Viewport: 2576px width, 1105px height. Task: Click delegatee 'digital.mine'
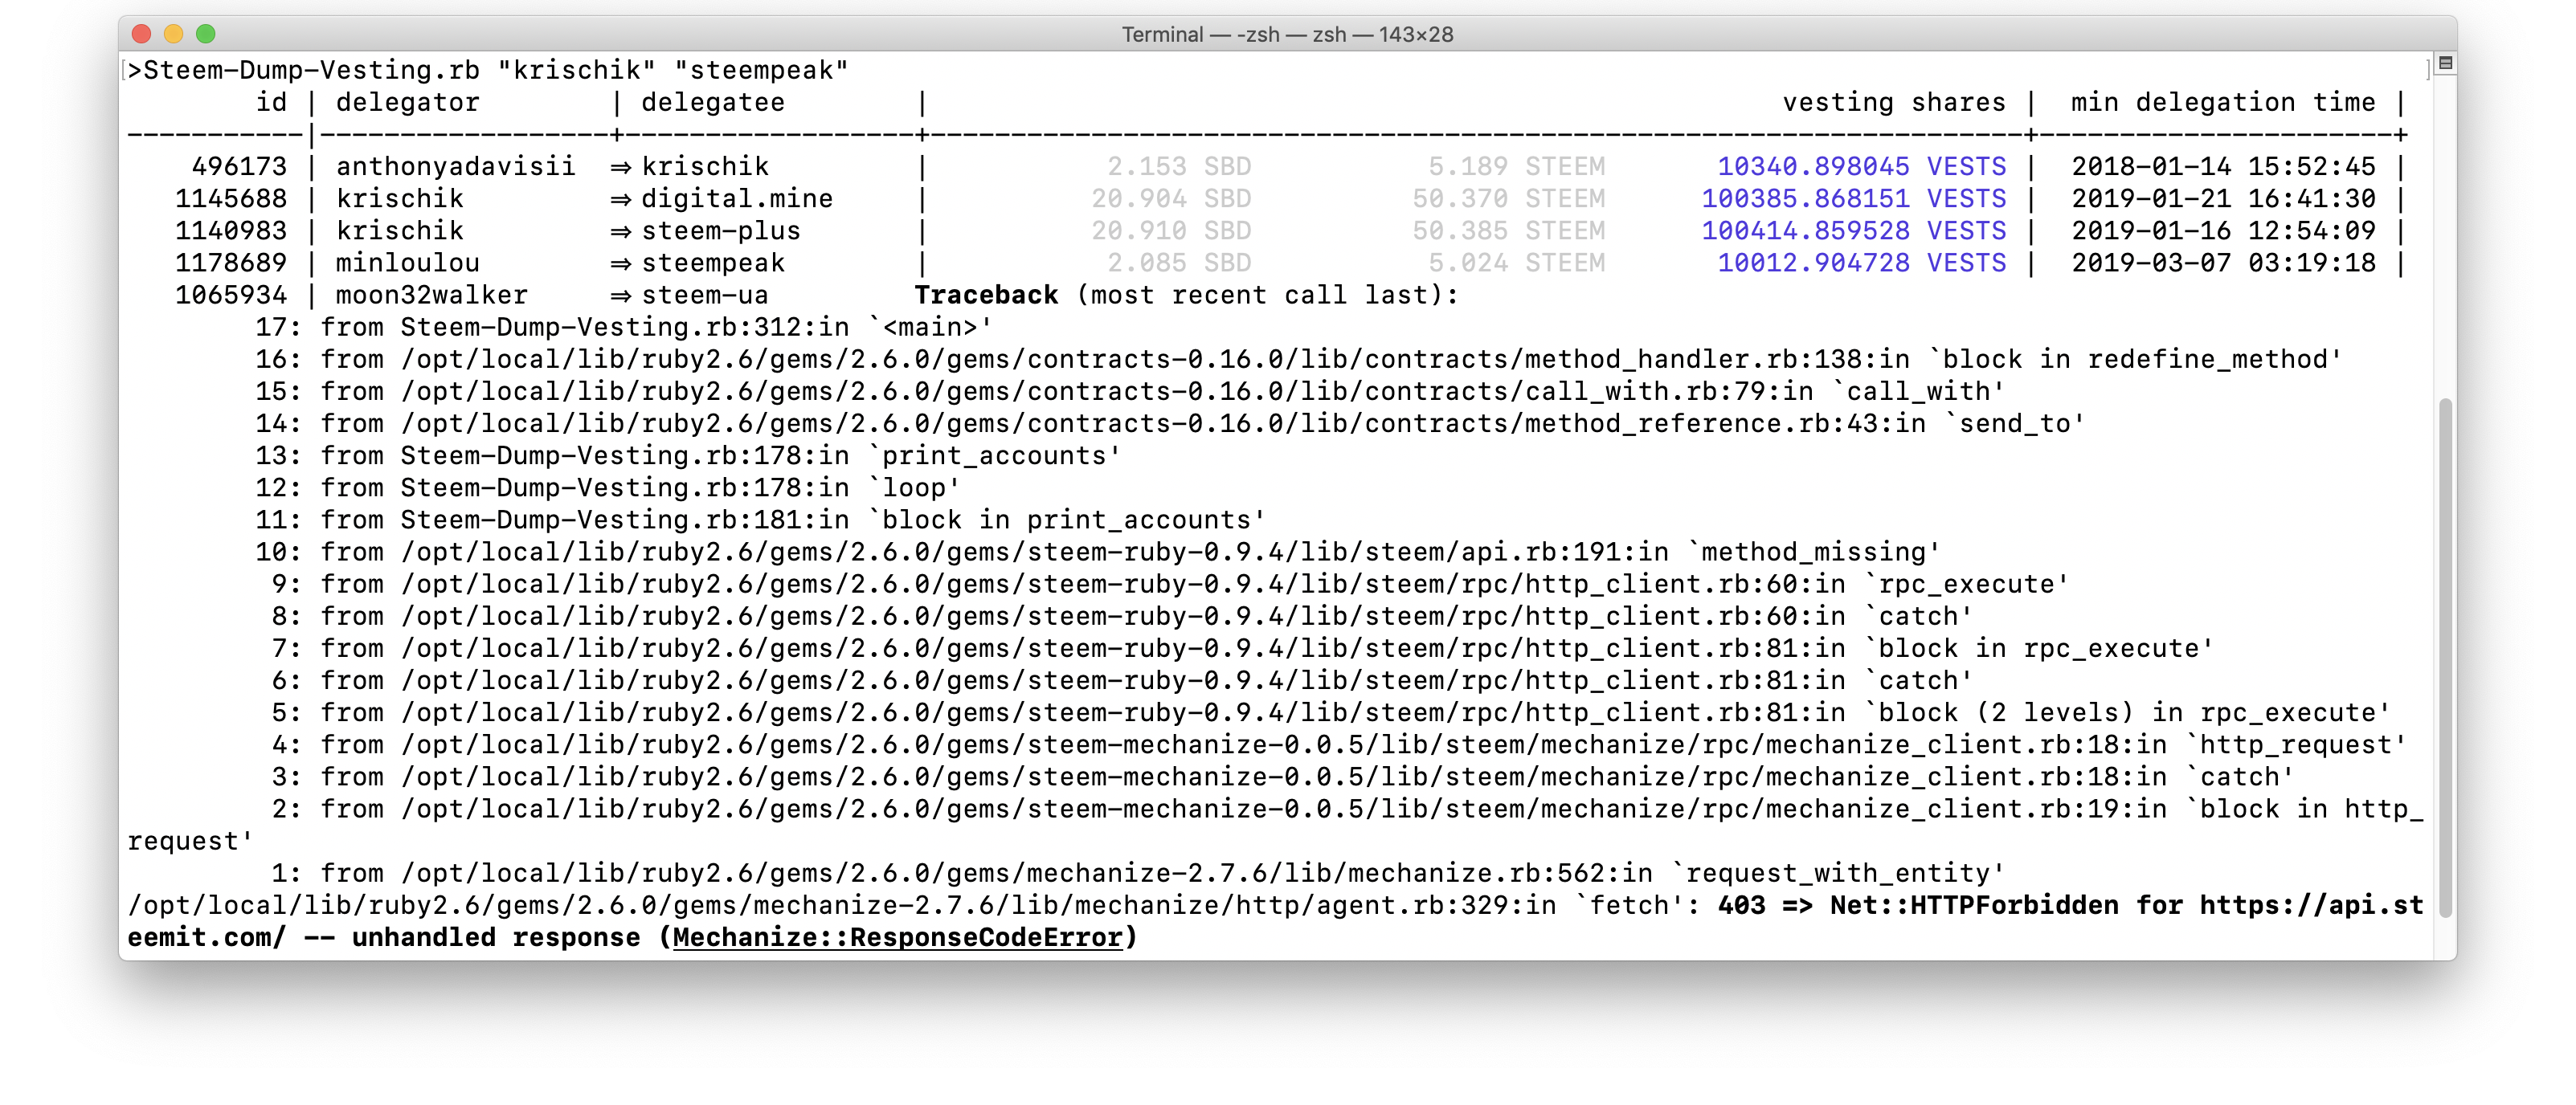[x=737, y=198]
